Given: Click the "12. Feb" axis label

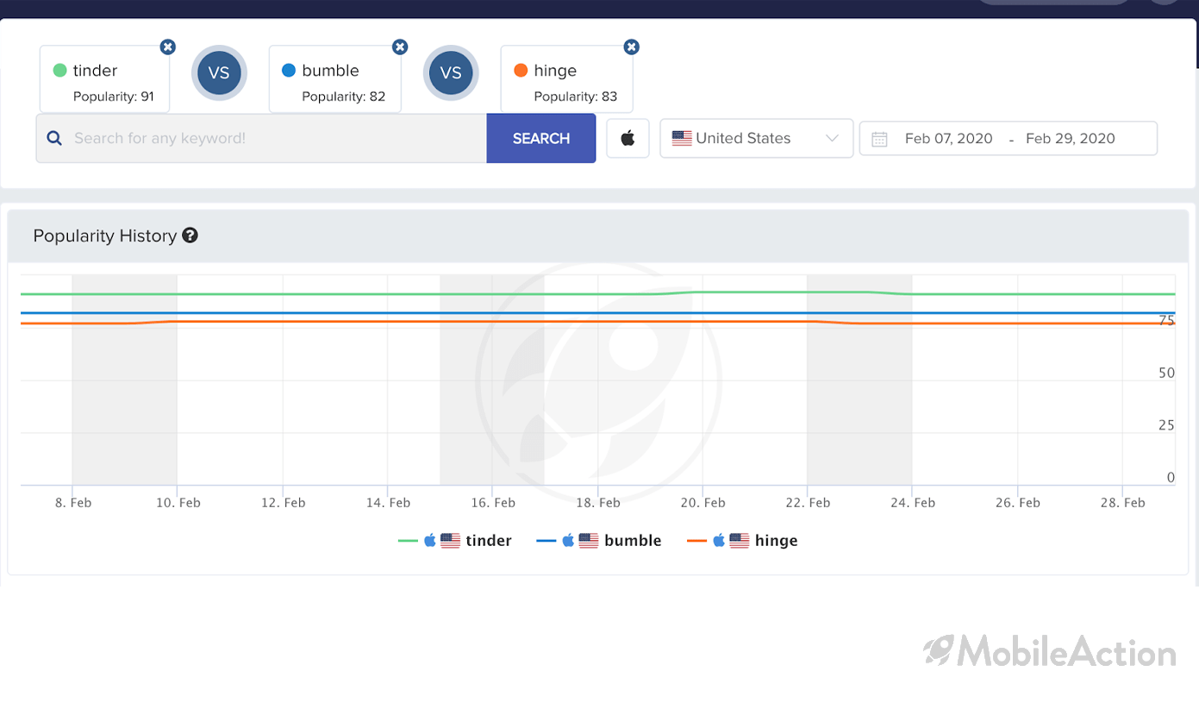Looking at the screenshot, I should coord(283,503).
